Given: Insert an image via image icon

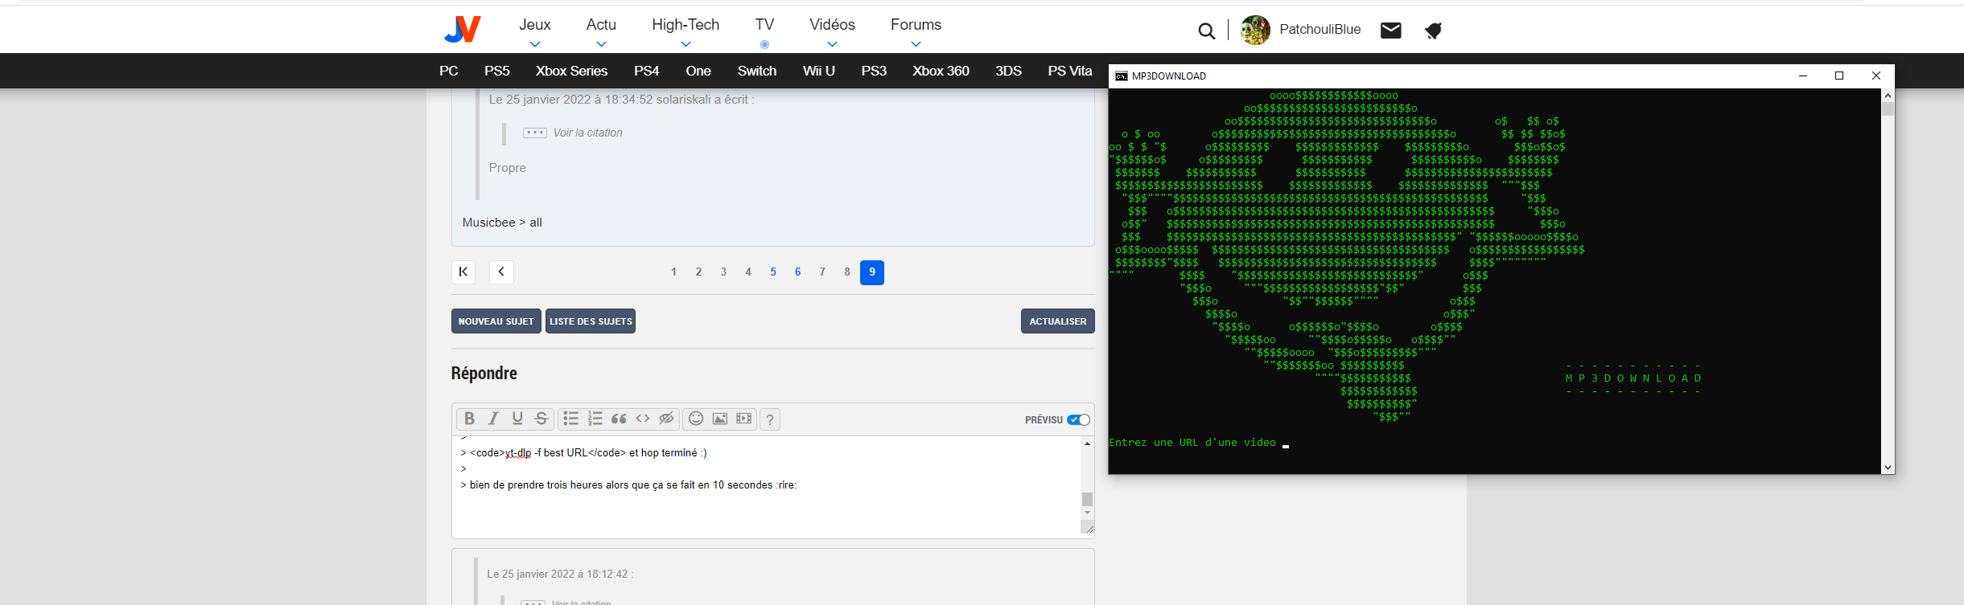Looking at the screenshot, I should tap(720, 419).
